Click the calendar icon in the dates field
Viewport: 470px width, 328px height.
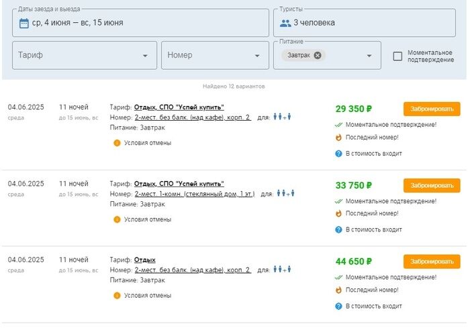coord(24,23)
